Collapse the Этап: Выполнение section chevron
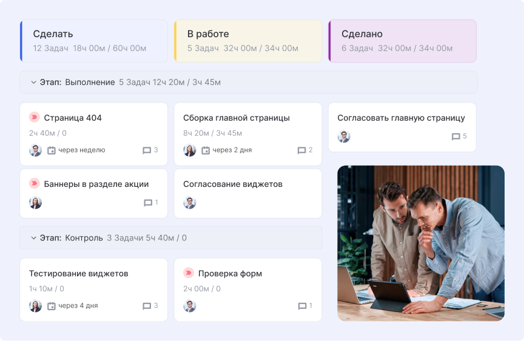Screen dimensions: 524x341 click(34, 83)
